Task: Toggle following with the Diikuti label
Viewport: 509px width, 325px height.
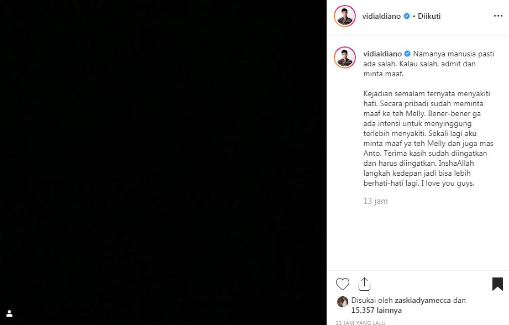Action: click(429, 16)
